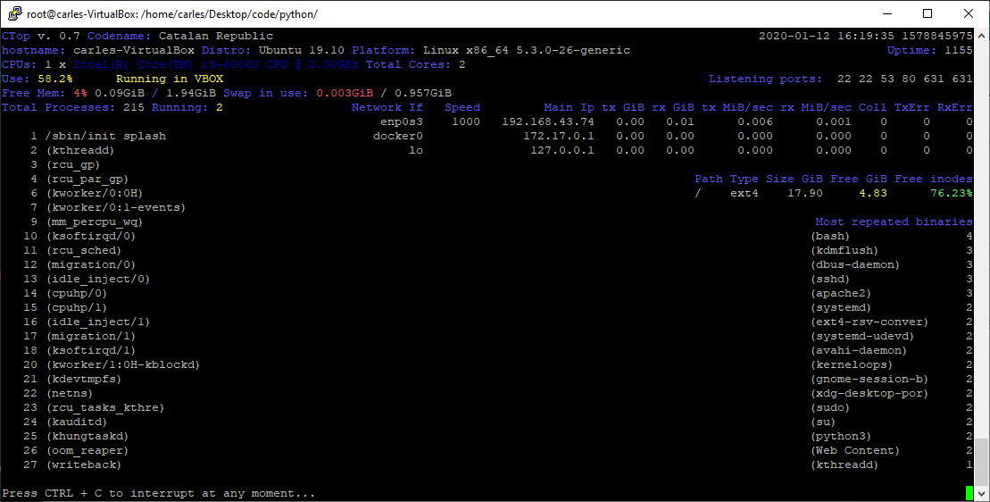Close the terminal window
This screenshot has height=502, width=990.
[968, 13]
